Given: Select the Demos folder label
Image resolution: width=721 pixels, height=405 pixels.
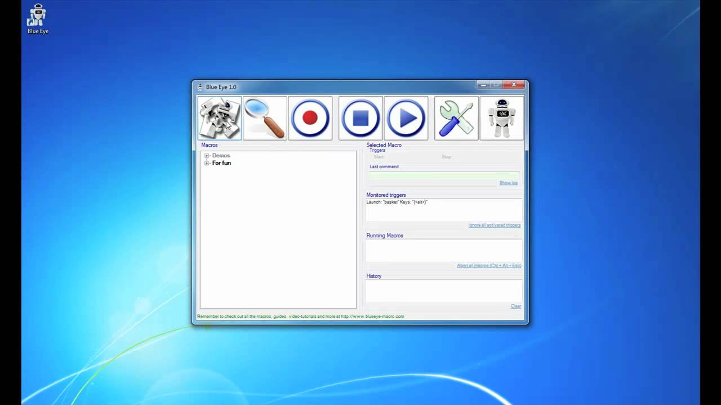Looking at the screenshot, I should 221,155.
